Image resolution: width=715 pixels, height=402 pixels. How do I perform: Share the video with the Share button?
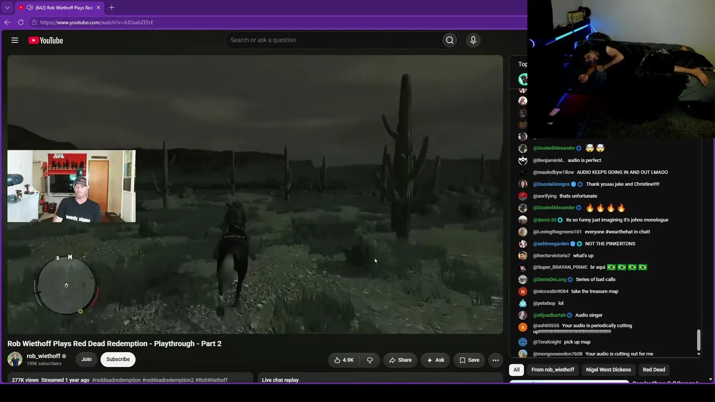[401, 360]
